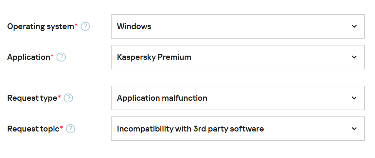The width and height of the screenshot is (375, 158).
Task: Open the Operating system dropdown
Action: click(238, 26)
